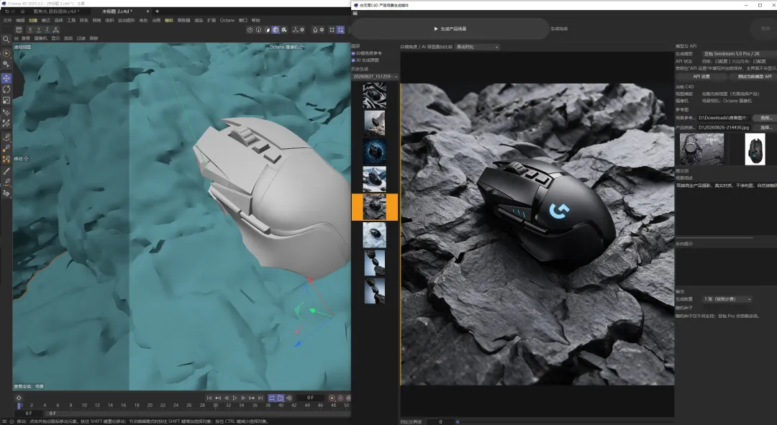This screenshot has height=425, width=777.
Task: Uncheck the first white-model angle reference checkbox
Action: point(353,53)
